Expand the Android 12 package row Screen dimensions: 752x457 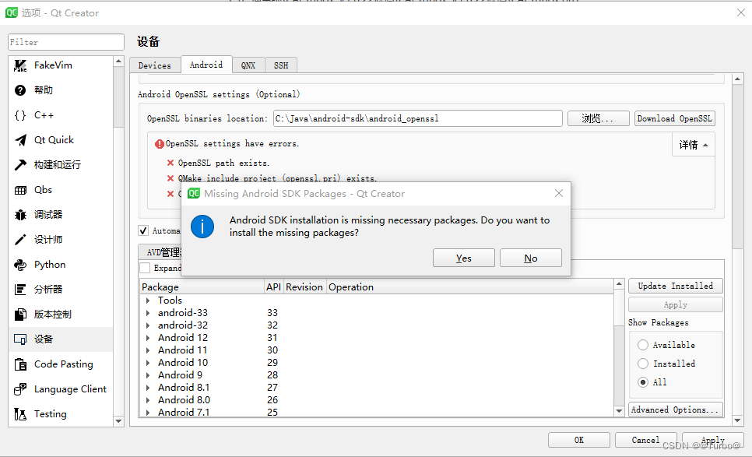(x=148, y=338)
